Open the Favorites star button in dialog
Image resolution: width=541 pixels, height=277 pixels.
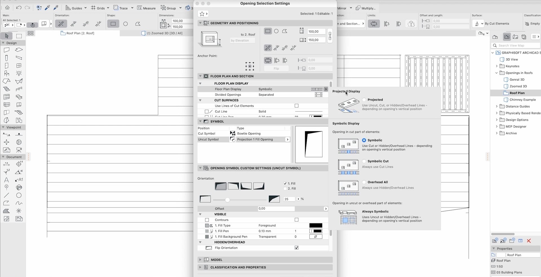(x=203, y=14)
